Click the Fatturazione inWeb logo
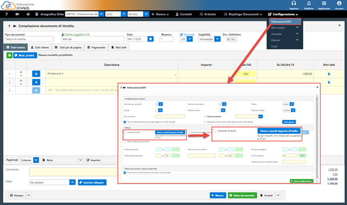 [x=18, y=5]
